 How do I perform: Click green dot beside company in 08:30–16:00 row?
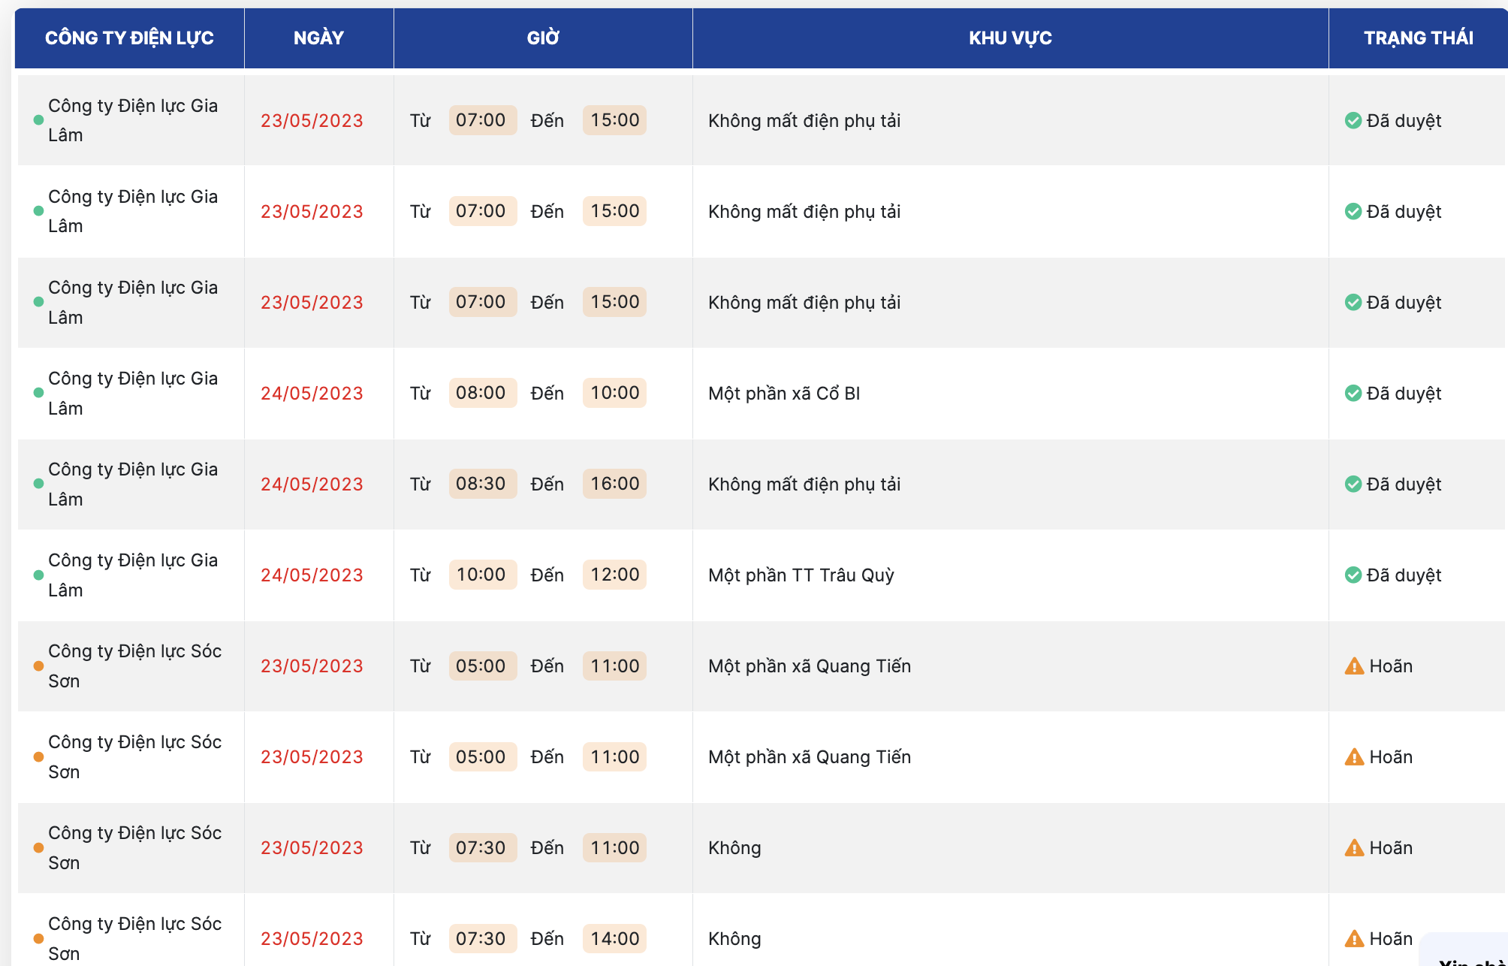point(38,484)
